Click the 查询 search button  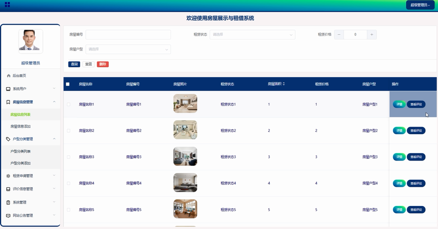(x=74, y=64)
